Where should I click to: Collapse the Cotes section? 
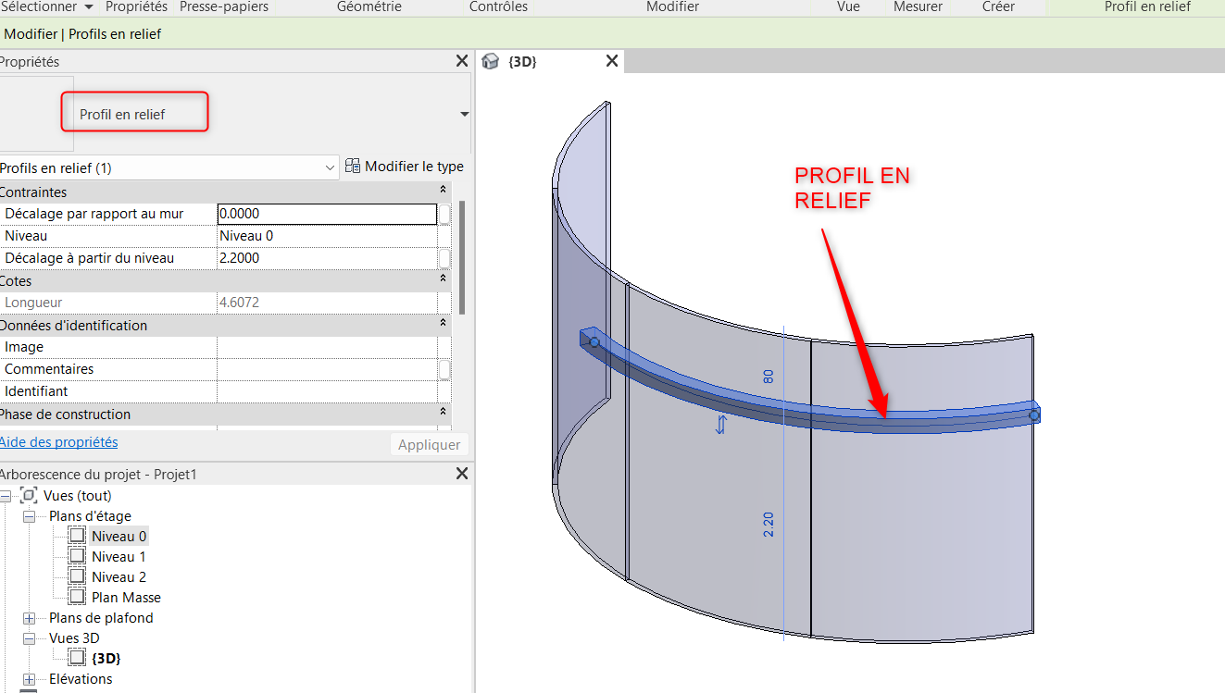[x=443, y=280]
